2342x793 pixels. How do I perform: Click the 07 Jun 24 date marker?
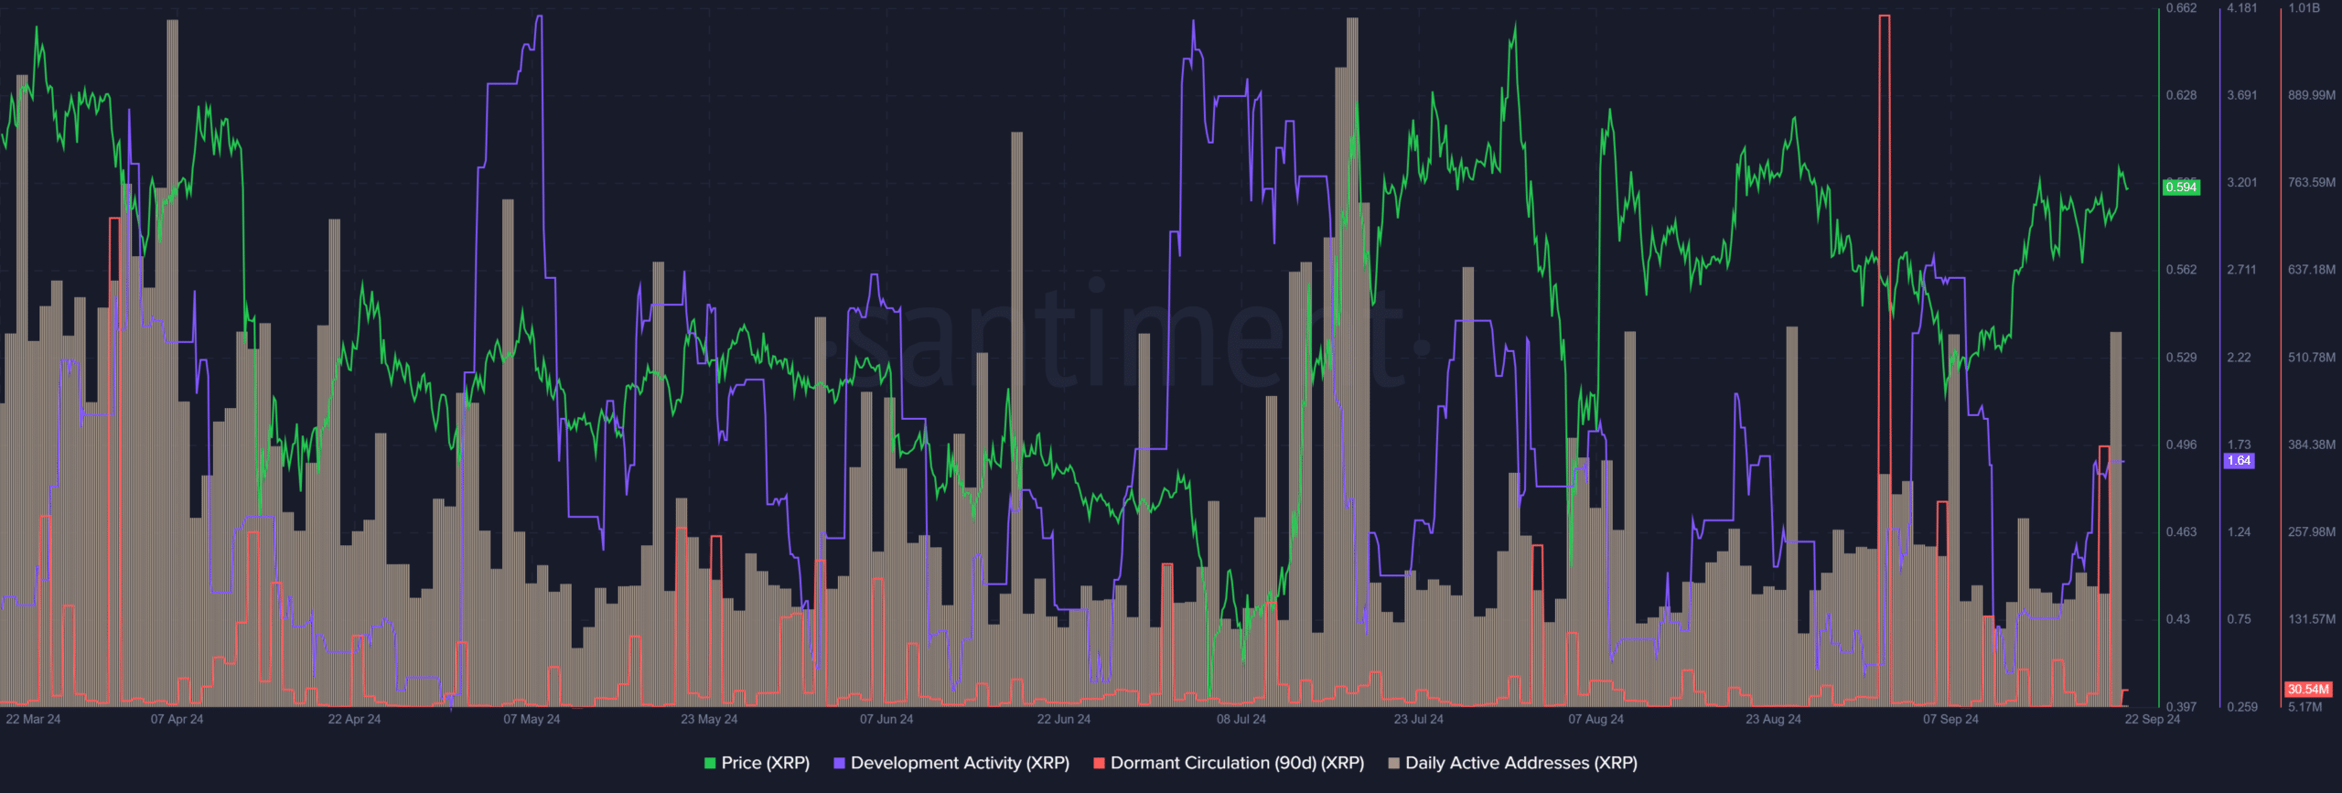pyautogui.click(x=886, y=719)
